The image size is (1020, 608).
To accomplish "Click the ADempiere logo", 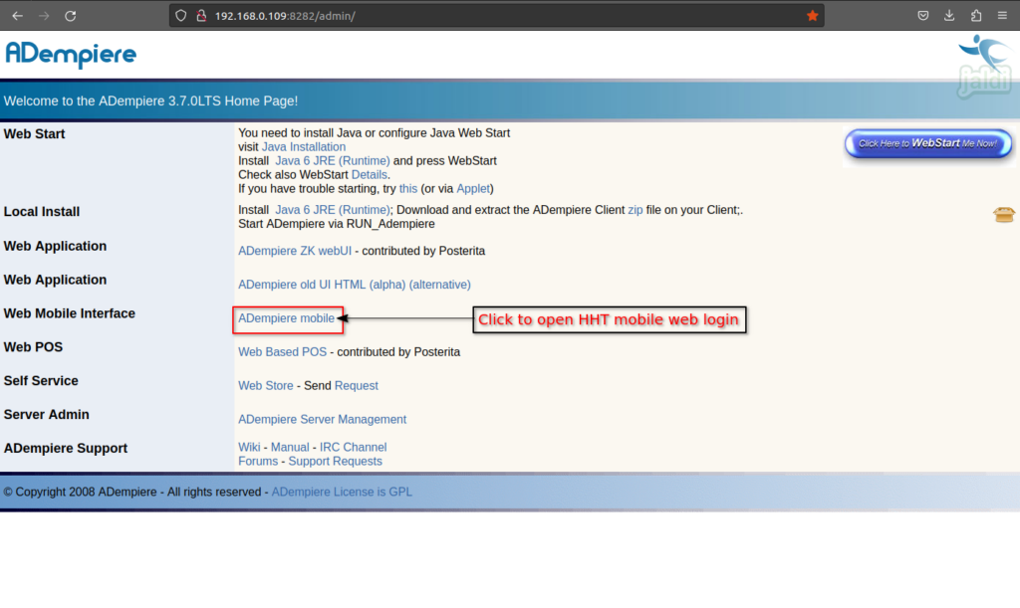I will click(71, 55).
